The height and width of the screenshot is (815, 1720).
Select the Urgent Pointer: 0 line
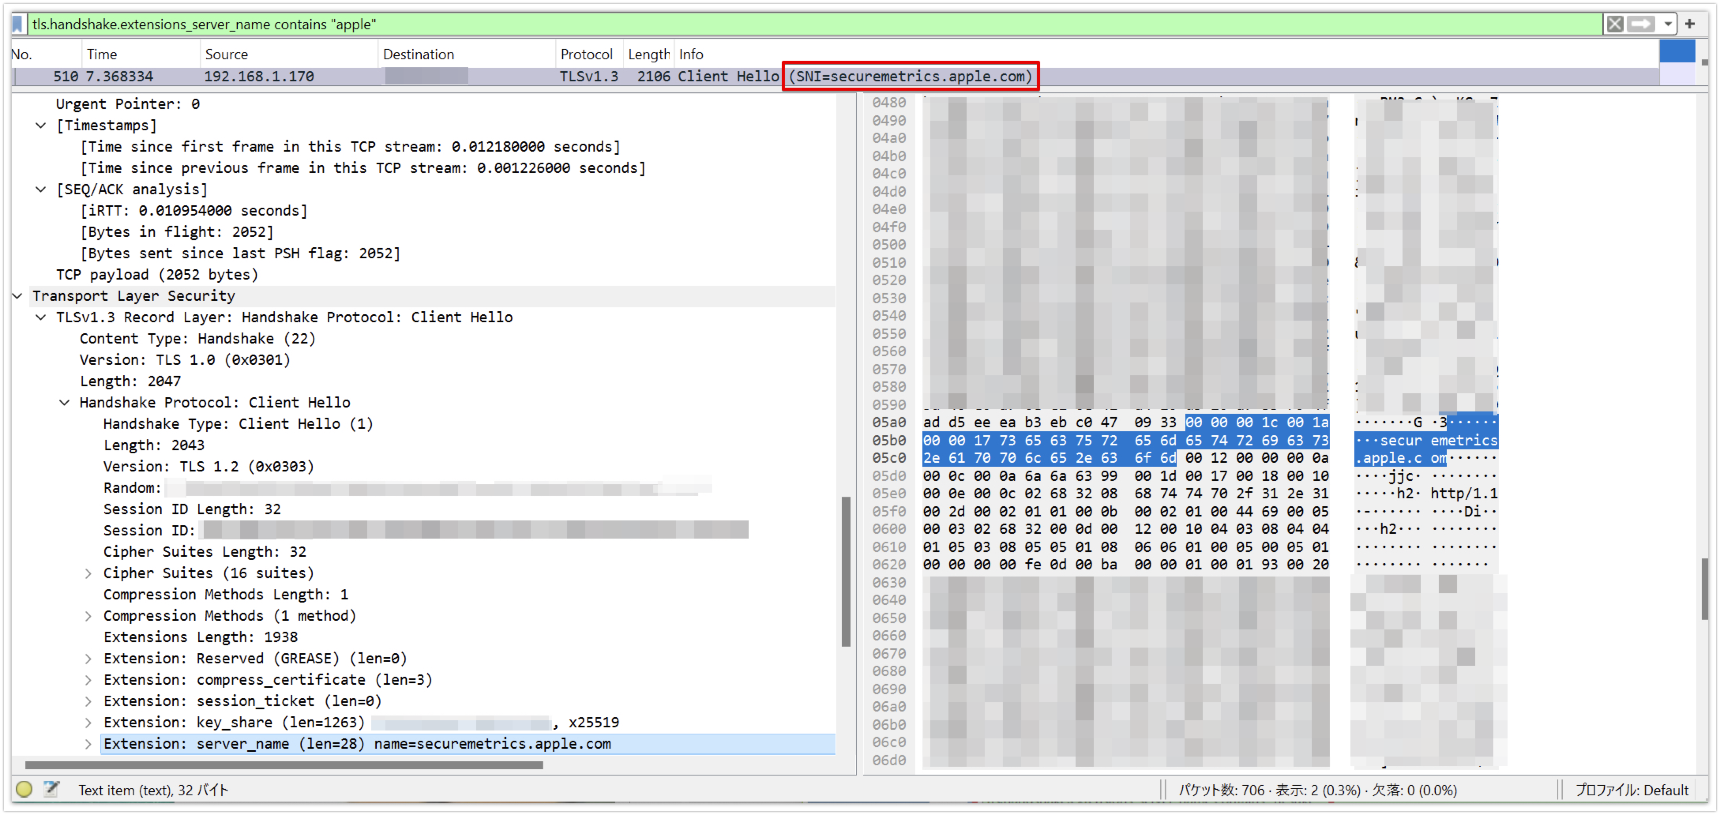point(128,103)
